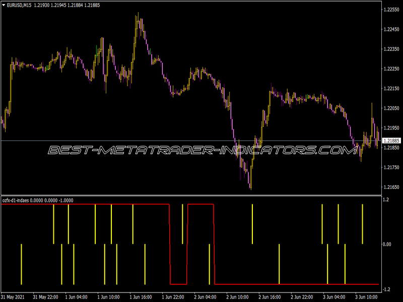
Task: Click the indicator scale value 1.2
Action: [x=386, y=199]
